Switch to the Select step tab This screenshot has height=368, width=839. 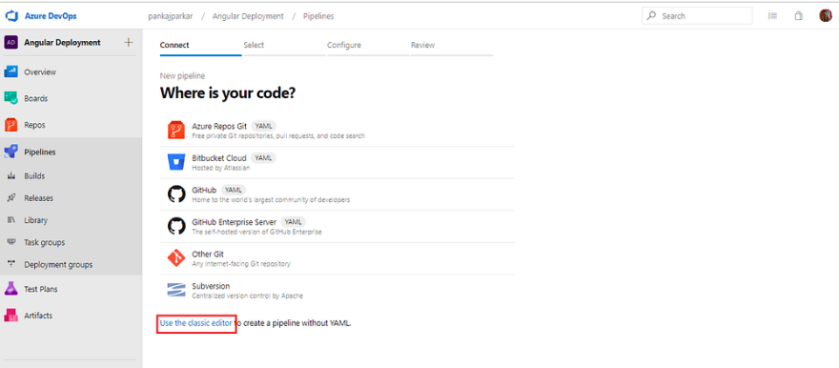(x=284, y=45)
